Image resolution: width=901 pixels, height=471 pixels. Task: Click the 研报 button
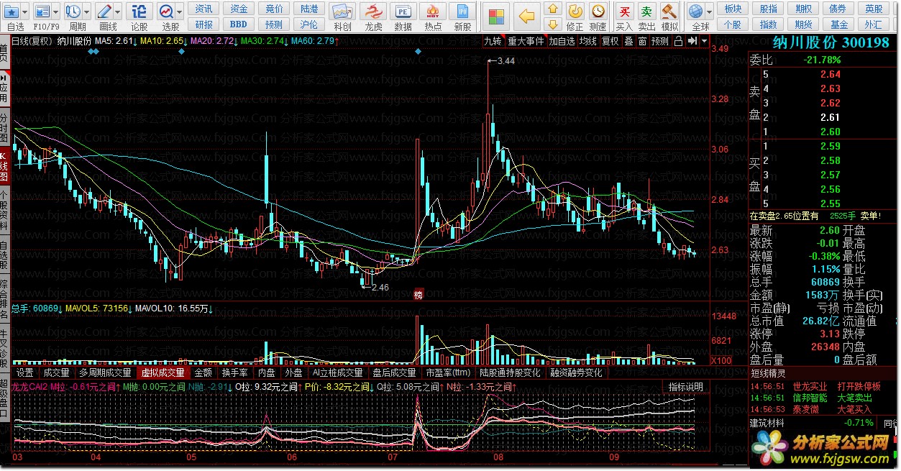point(203,24)
